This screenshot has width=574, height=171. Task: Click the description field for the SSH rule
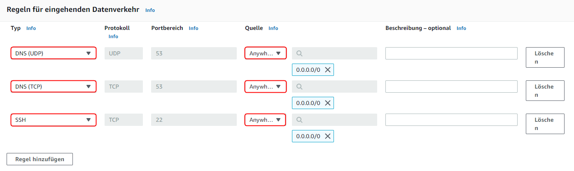pos(451,120)
